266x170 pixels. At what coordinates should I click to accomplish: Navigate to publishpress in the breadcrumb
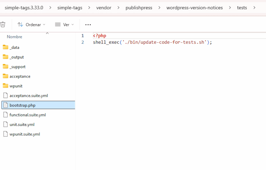pos(139,8)
